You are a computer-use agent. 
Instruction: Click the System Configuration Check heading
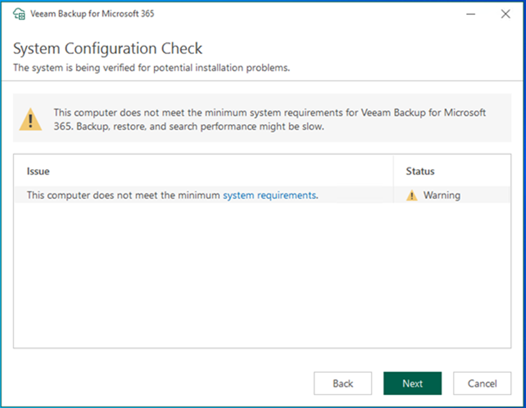[x=108, y=48]
